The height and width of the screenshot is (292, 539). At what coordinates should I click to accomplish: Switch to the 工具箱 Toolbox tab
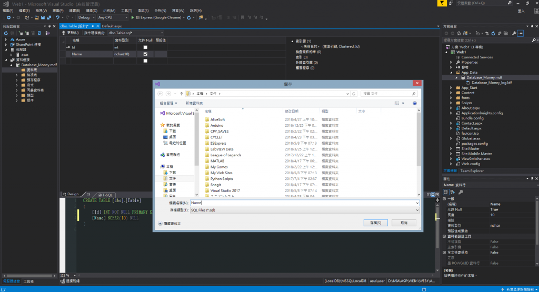[x=28, y=281]
